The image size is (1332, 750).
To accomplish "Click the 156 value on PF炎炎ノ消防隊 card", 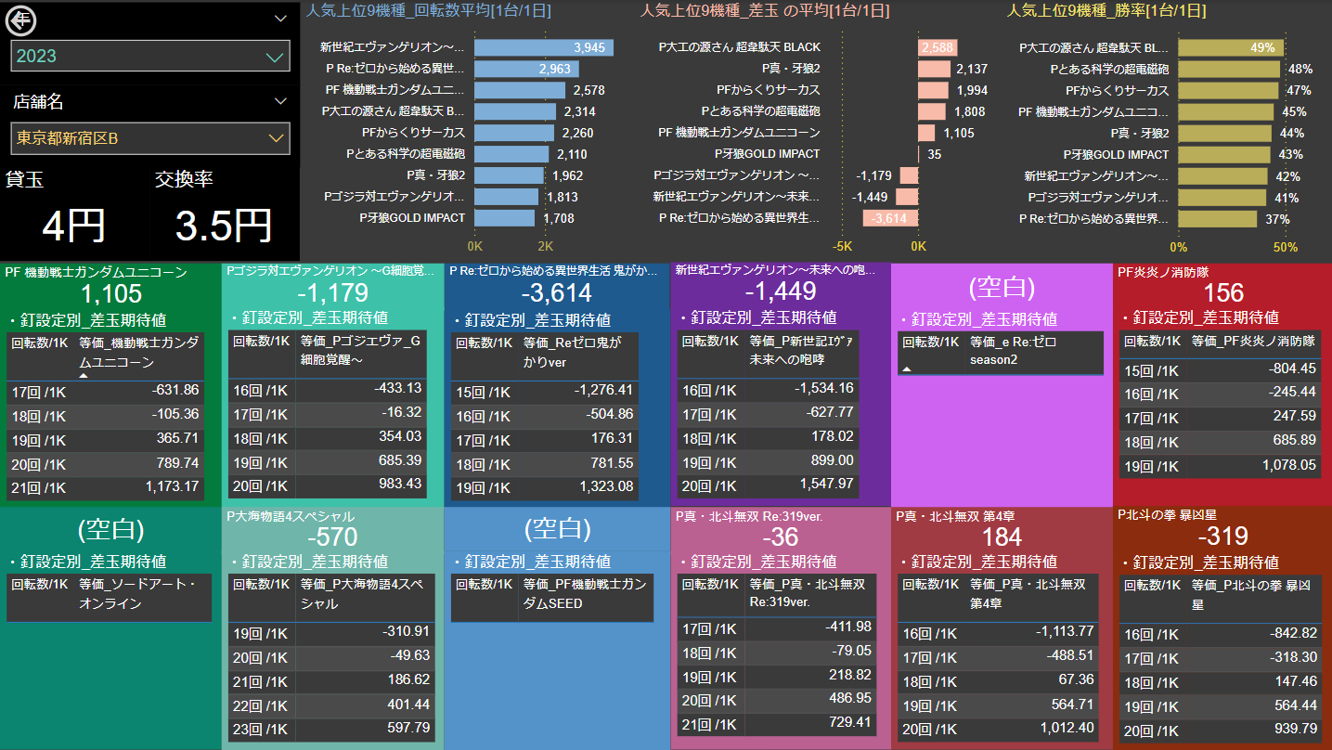I will click(x=1222, y=293).
